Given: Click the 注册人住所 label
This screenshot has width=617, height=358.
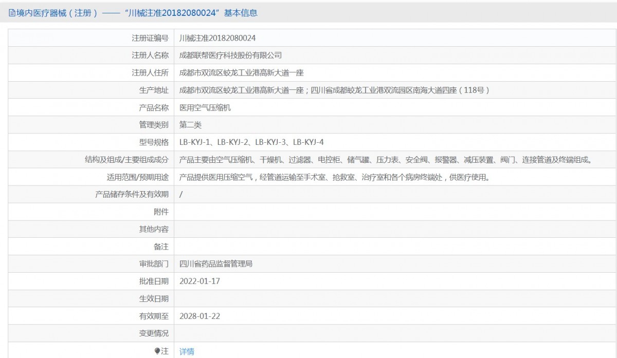Looking at the screenshot, I should [150, 73].
